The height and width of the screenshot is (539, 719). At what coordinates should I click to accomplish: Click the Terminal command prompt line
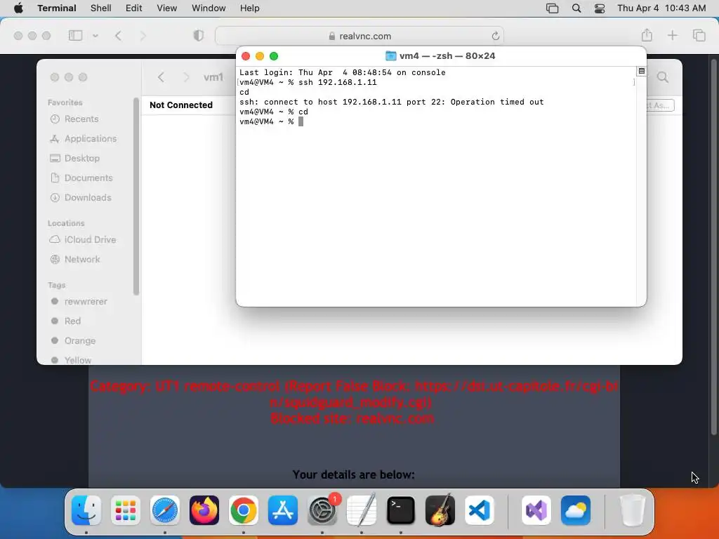pos(271,121)
